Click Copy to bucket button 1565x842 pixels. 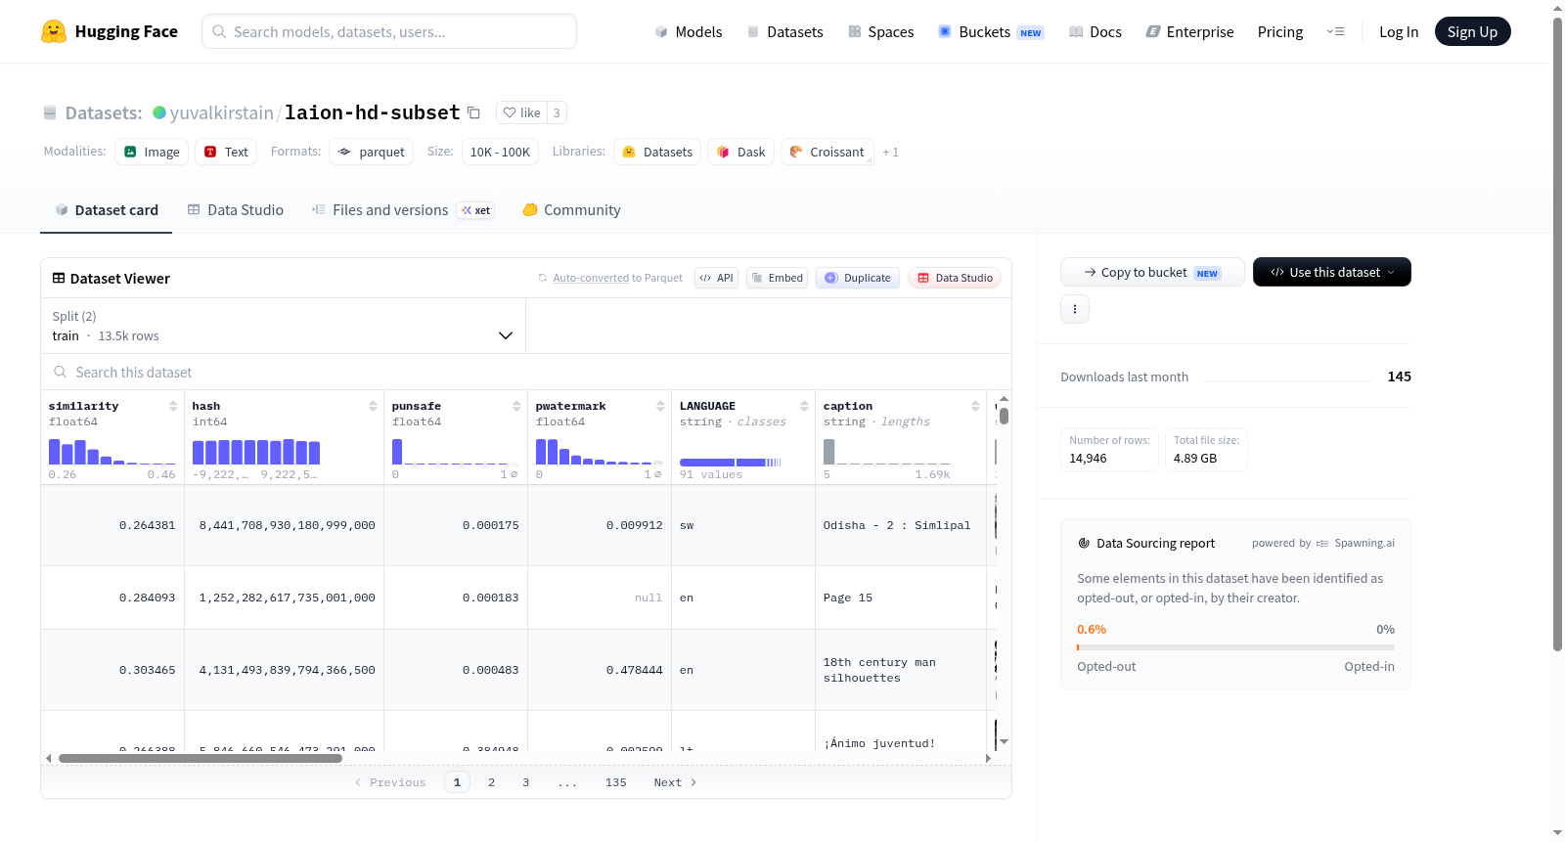(1152, 272)
